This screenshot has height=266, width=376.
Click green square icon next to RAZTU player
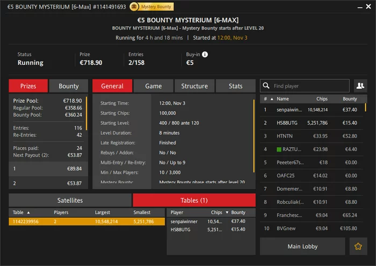click(x=279, y=149)
